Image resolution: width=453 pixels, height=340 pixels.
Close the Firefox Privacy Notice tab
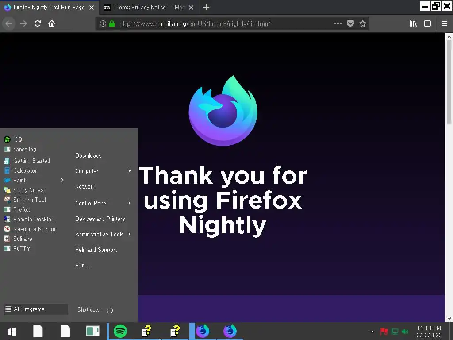tap(191, 8)
